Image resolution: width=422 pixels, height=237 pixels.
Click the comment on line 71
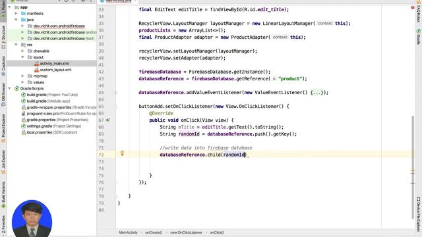pyautogui.click(x=206, y=147)
